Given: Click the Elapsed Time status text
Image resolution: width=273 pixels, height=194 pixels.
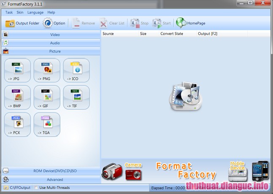Looking at the screenshot, I should coord(170,188).
